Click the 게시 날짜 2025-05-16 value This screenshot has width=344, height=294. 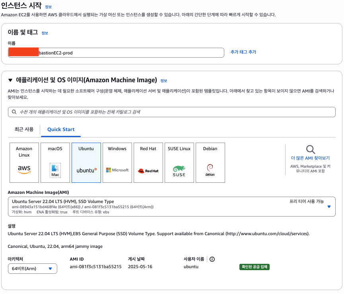pyautogui.click(x=140, y=267)
